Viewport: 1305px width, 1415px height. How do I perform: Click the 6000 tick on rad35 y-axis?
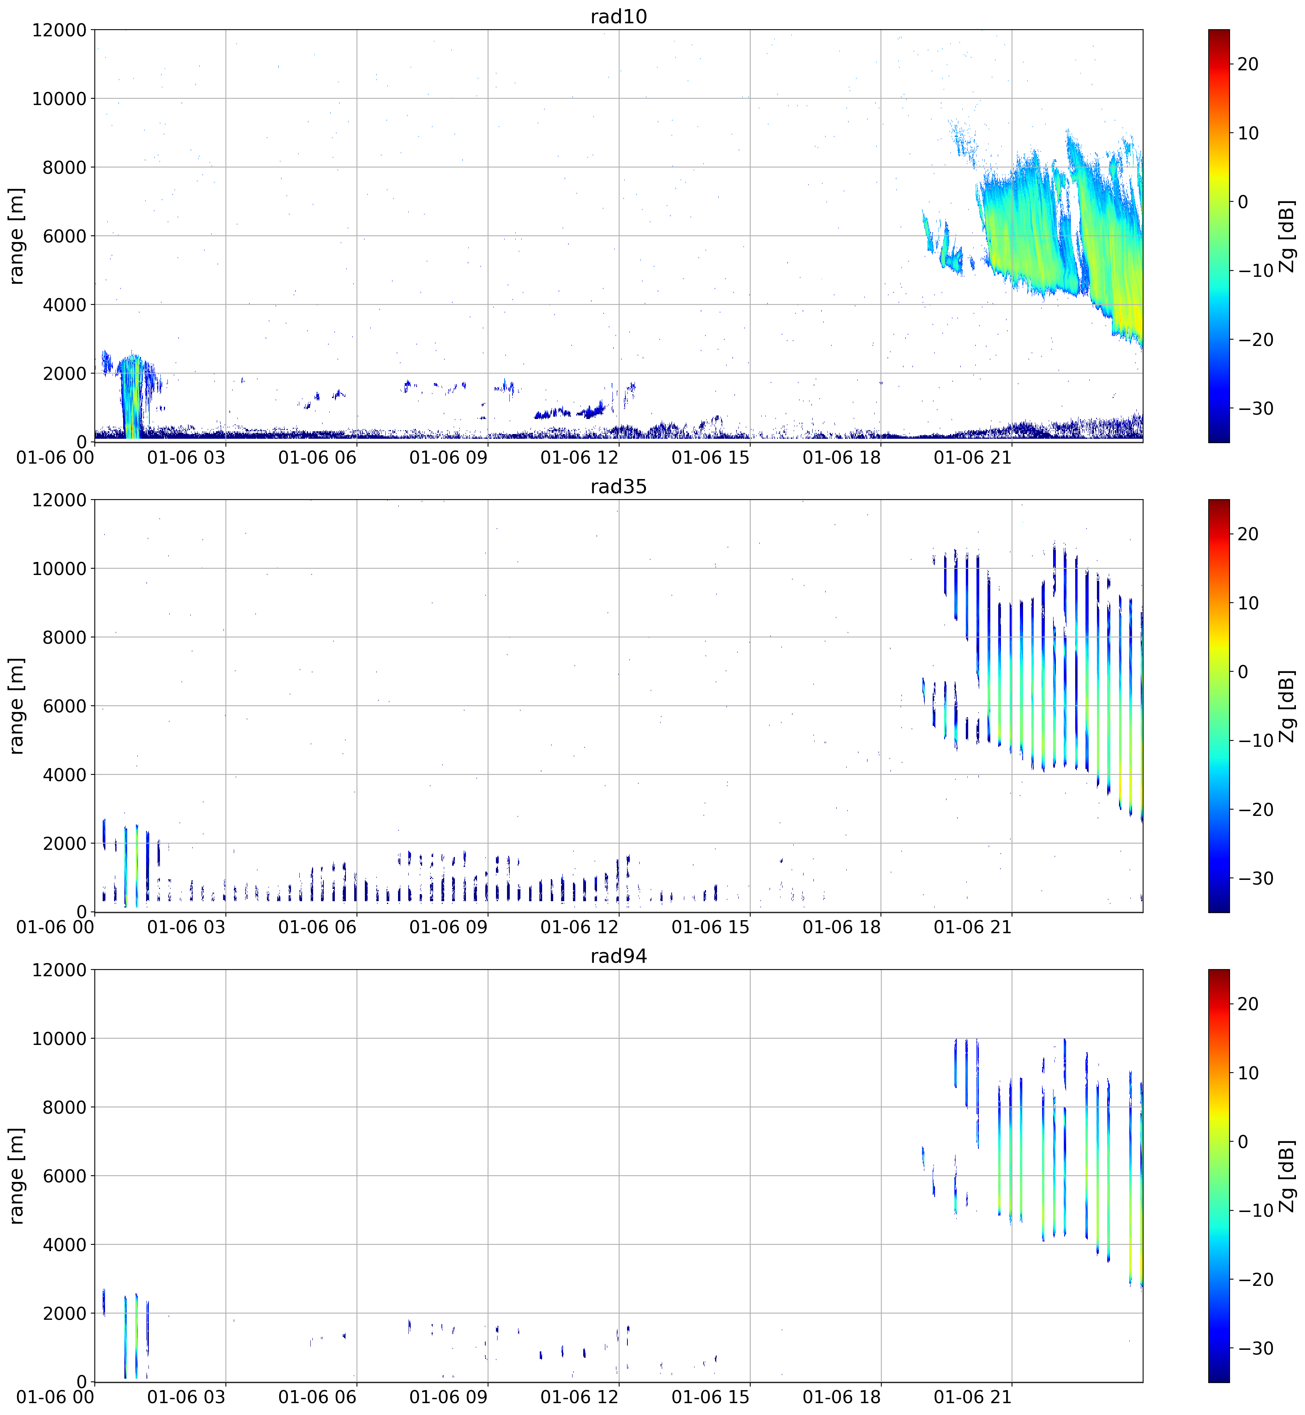pyautogui.click(x=65, y=706)
